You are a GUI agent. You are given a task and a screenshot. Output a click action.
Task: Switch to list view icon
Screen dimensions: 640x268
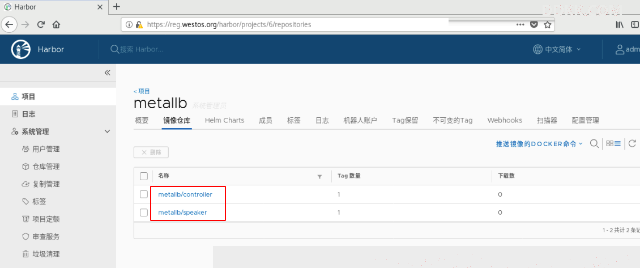[x=617, y=143]
